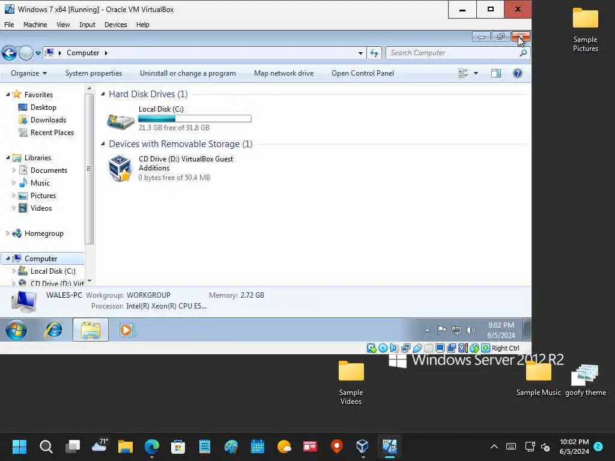This screenshot has height=461, width=615.
Task: Open Microsoft Edge from host taskbar
Action: [152, 447]
